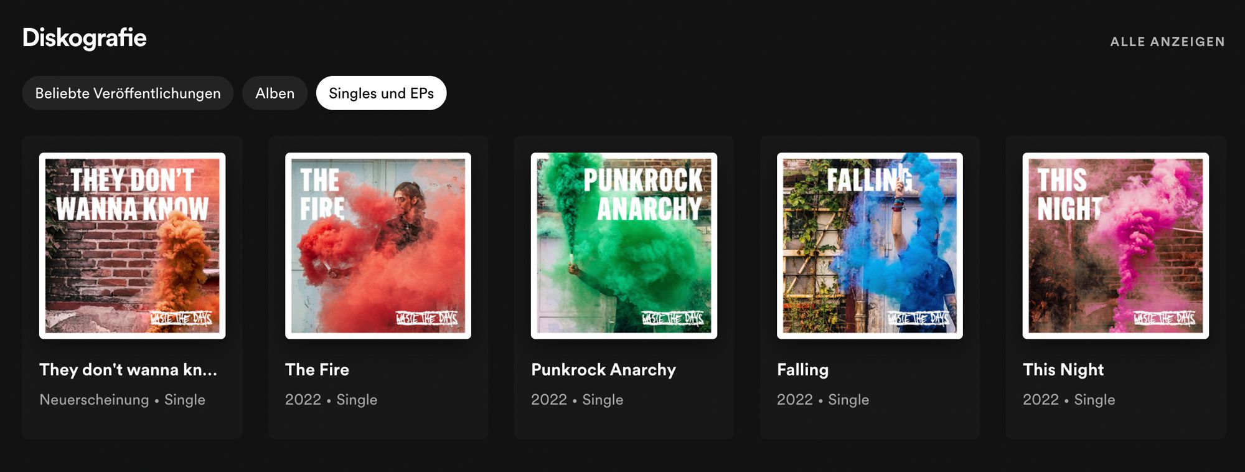Click 2022 • Single under Punkrock Anarchy
This screenshot has height=472, width=1245.
(577, 400)
